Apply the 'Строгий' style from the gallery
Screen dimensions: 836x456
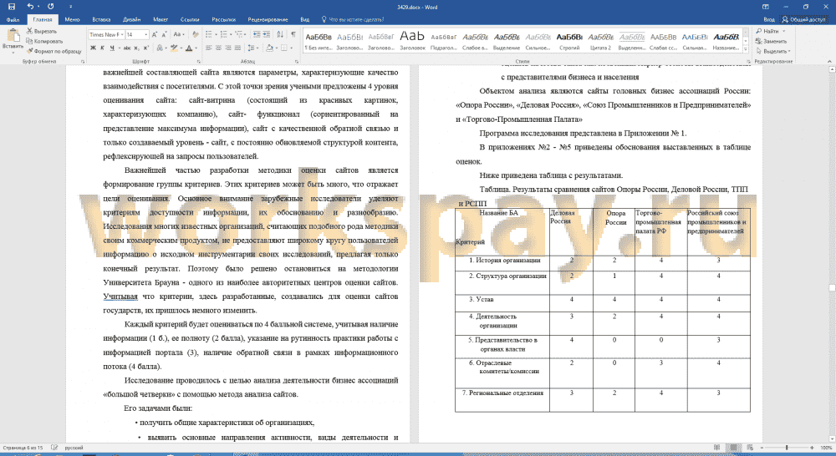point(568,41)
